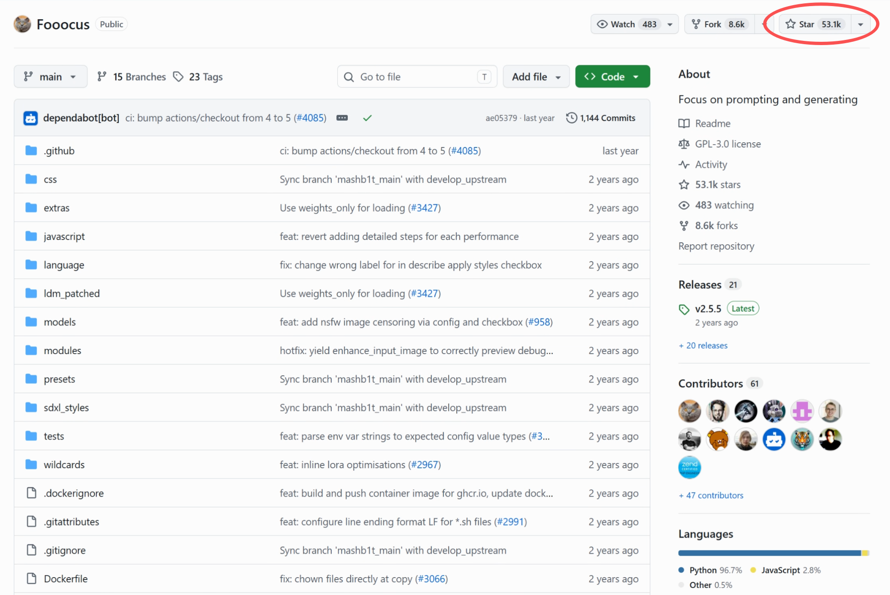Viewport: 890px width, 595px height.
Task: Open the javascript folder
Action: click(64, 236)
